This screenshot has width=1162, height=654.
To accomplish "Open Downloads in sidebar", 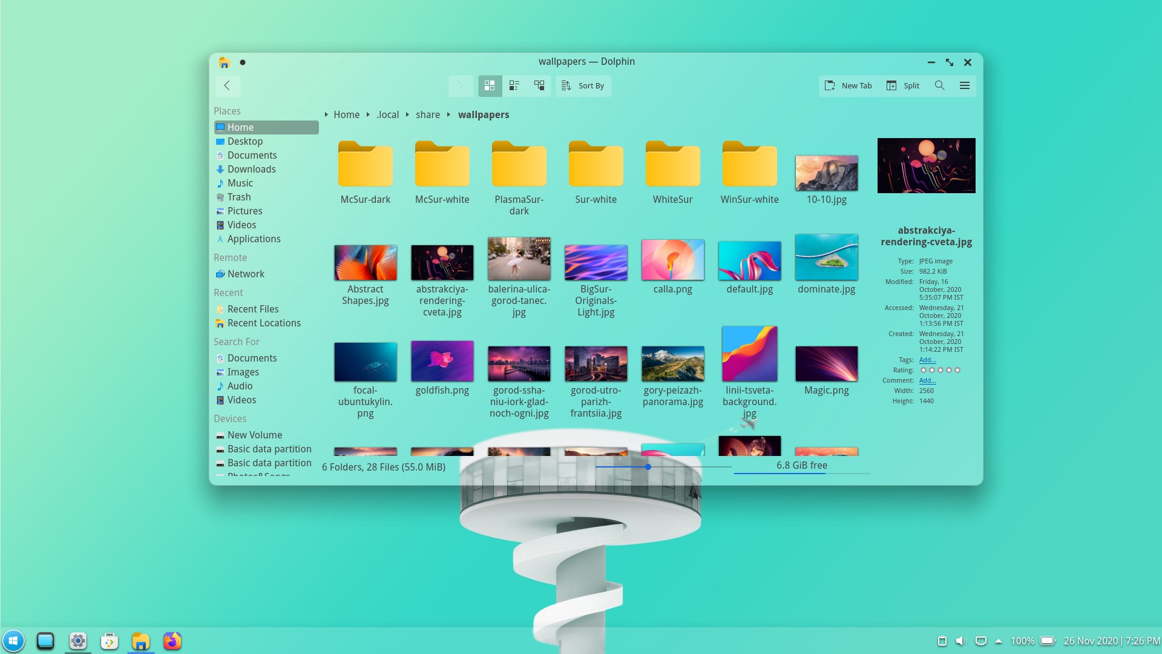I will 266,169.
